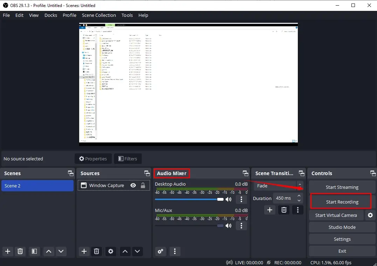The width and height of the screenshot is (377, 266).
Task: Open the Help menu
Action: pos(143,15)
